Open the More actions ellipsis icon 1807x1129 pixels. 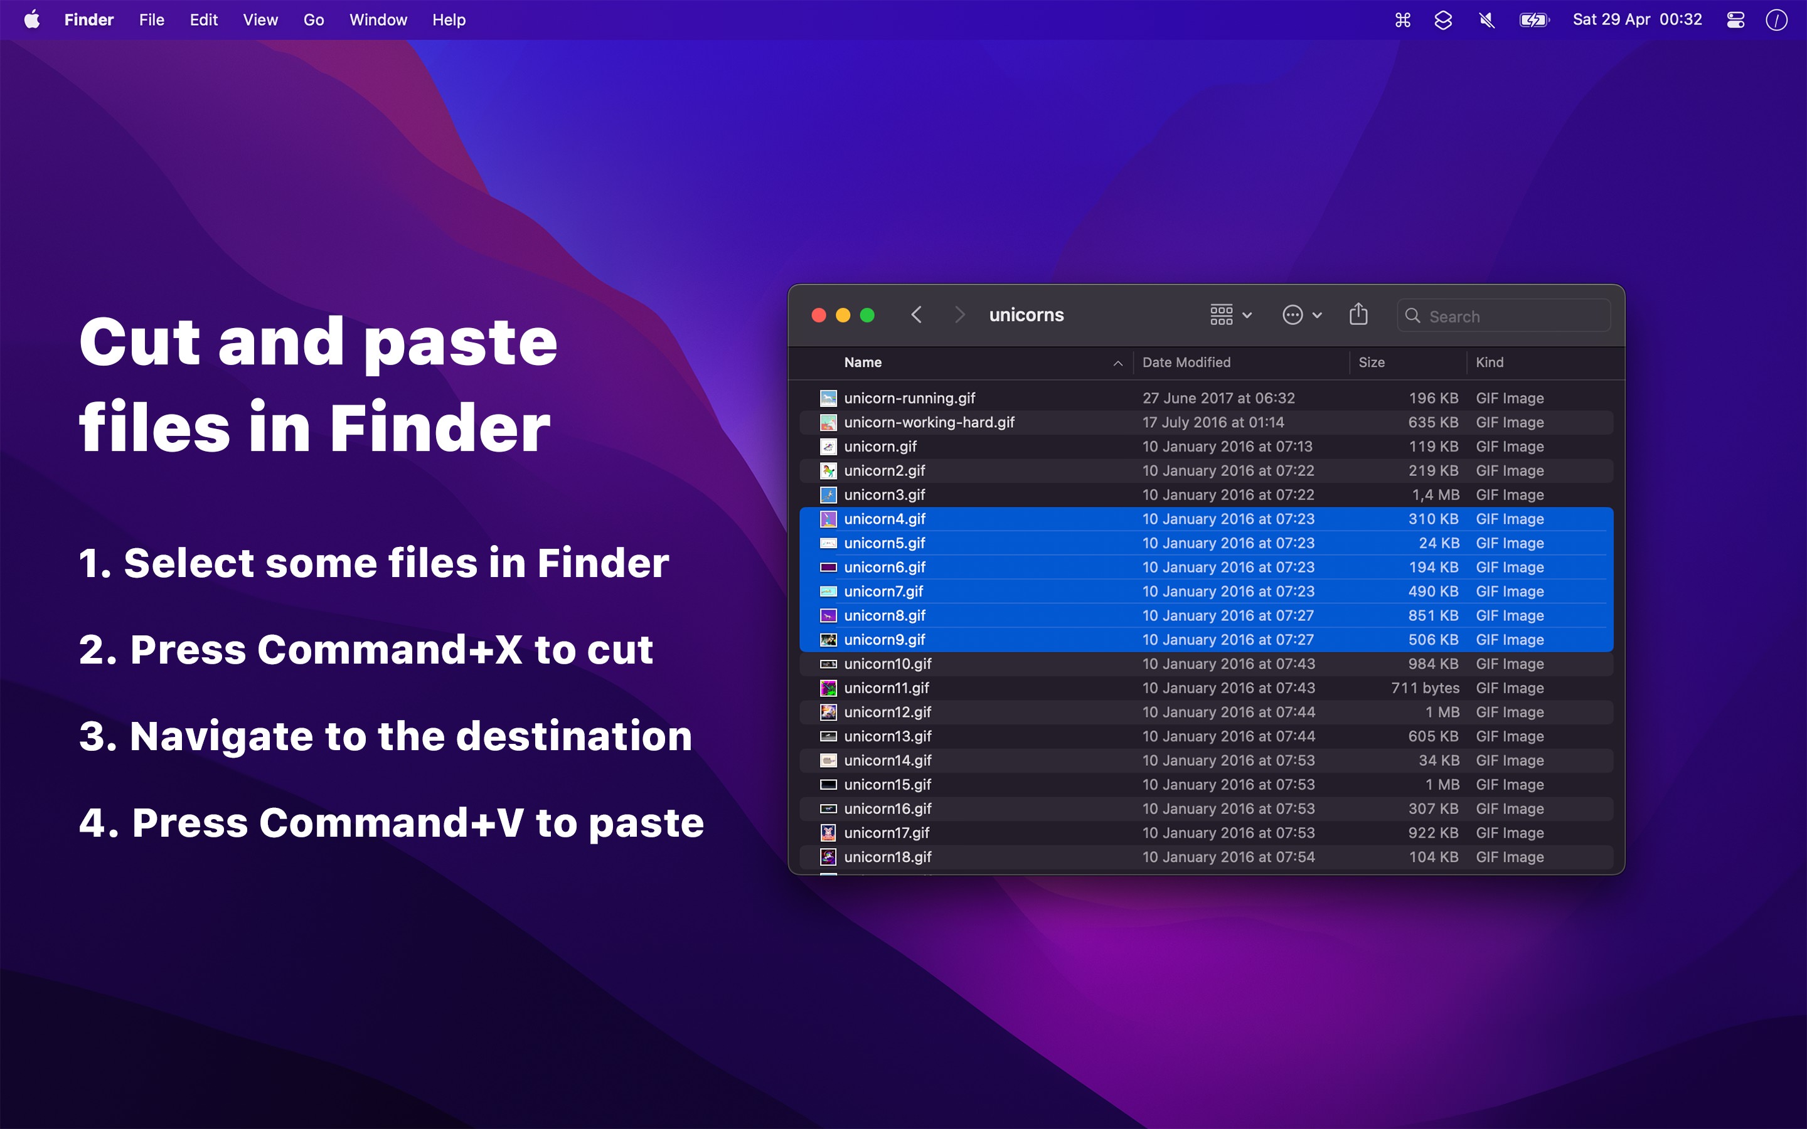pos(1293,314)
